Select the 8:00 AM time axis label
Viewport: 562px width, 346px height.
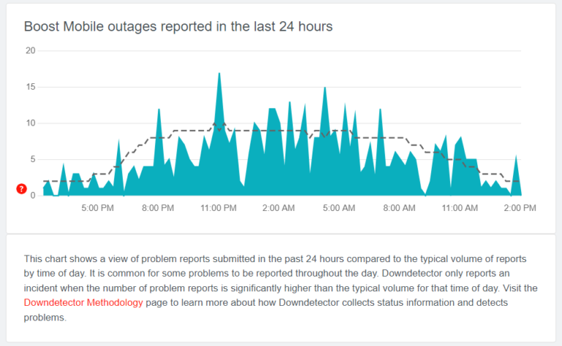pyautogui.click(x=399, y=209)
